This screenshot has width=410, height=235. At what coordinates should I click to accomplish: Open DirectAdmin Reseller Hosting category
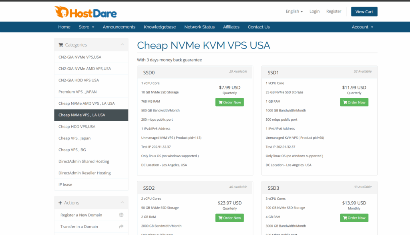91,173
